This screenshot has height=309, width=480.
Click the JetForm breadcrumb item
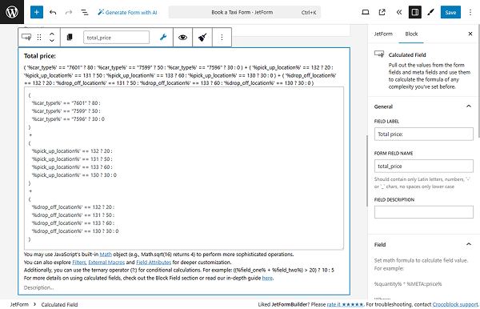19,304
